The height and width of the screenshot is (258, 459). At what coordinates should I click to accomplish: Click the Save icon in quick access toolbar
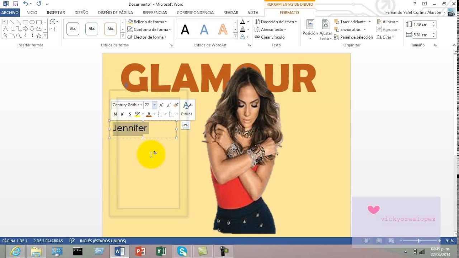pos(15,4)
